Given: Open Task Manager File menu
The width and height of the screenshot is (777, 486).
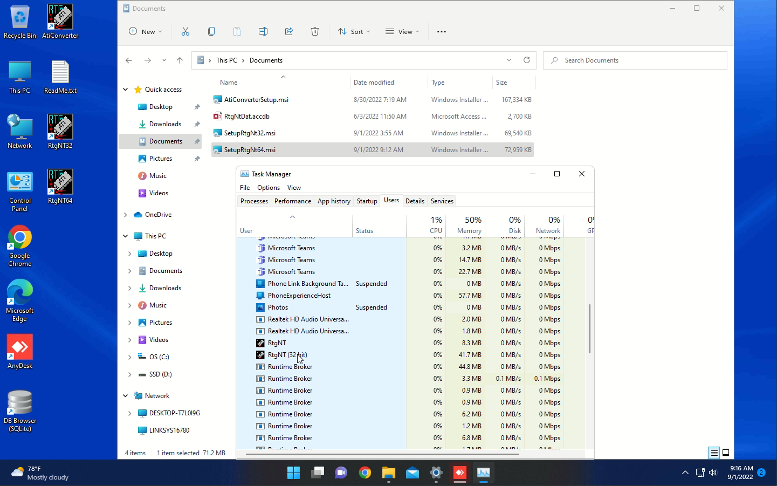Looking at the screenshot, I should pos(245,188).
